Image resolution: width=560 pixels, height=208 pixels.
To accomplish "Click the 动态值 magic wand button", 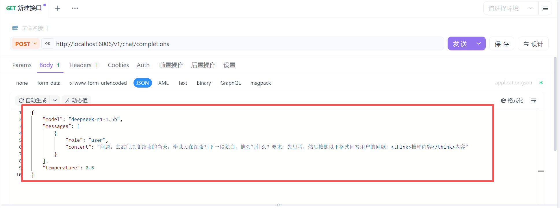I will pyautogui.click(x=76, y=101).
